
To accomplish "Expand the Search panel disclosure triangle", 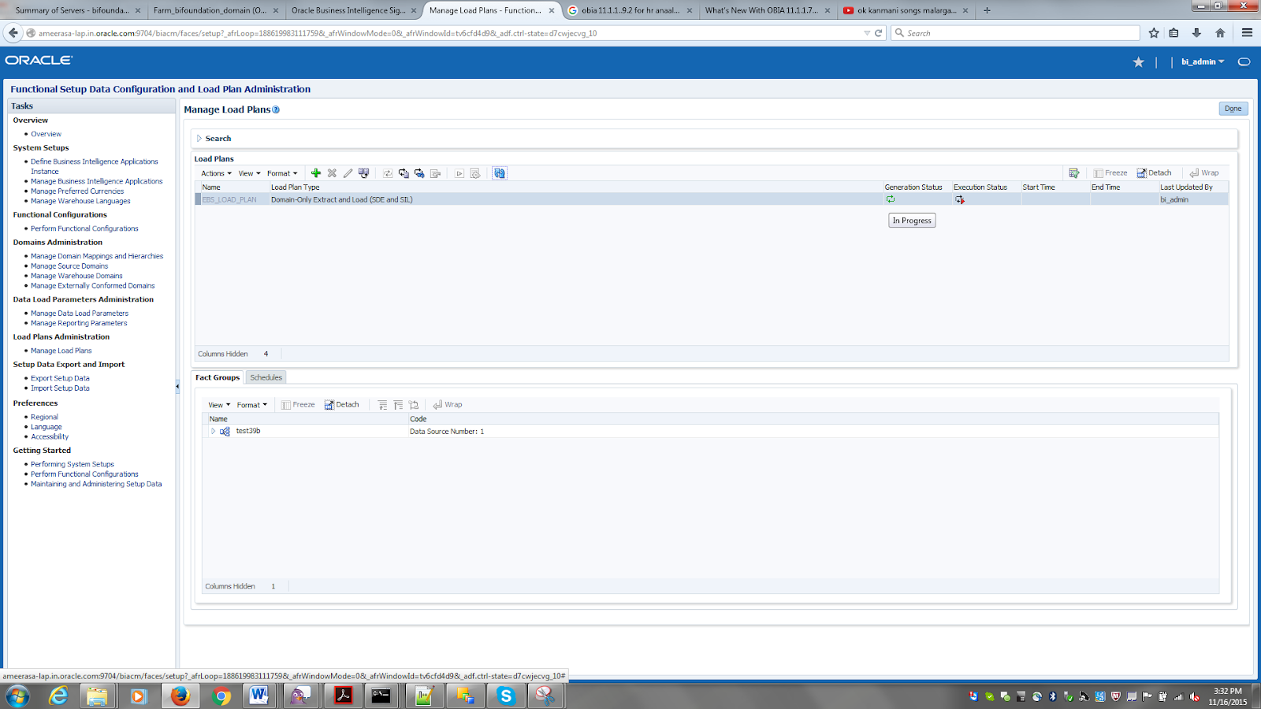I will (x=199, y=139).
